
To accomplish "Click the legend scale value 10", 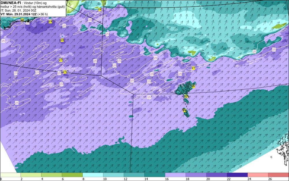I will pos(105,179).
